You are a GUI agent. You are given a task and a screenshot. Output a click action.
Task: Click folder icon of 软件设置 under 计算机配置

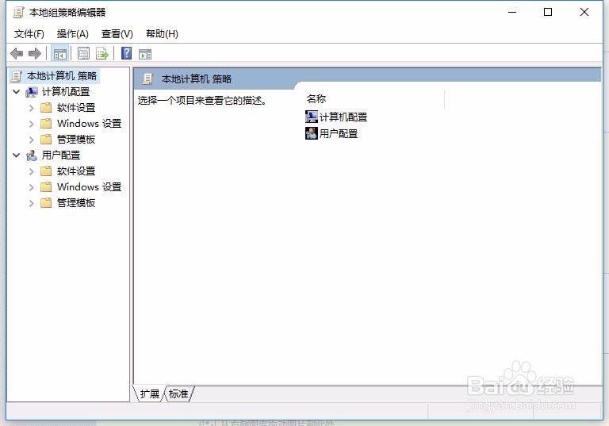(x=46, y=108)
